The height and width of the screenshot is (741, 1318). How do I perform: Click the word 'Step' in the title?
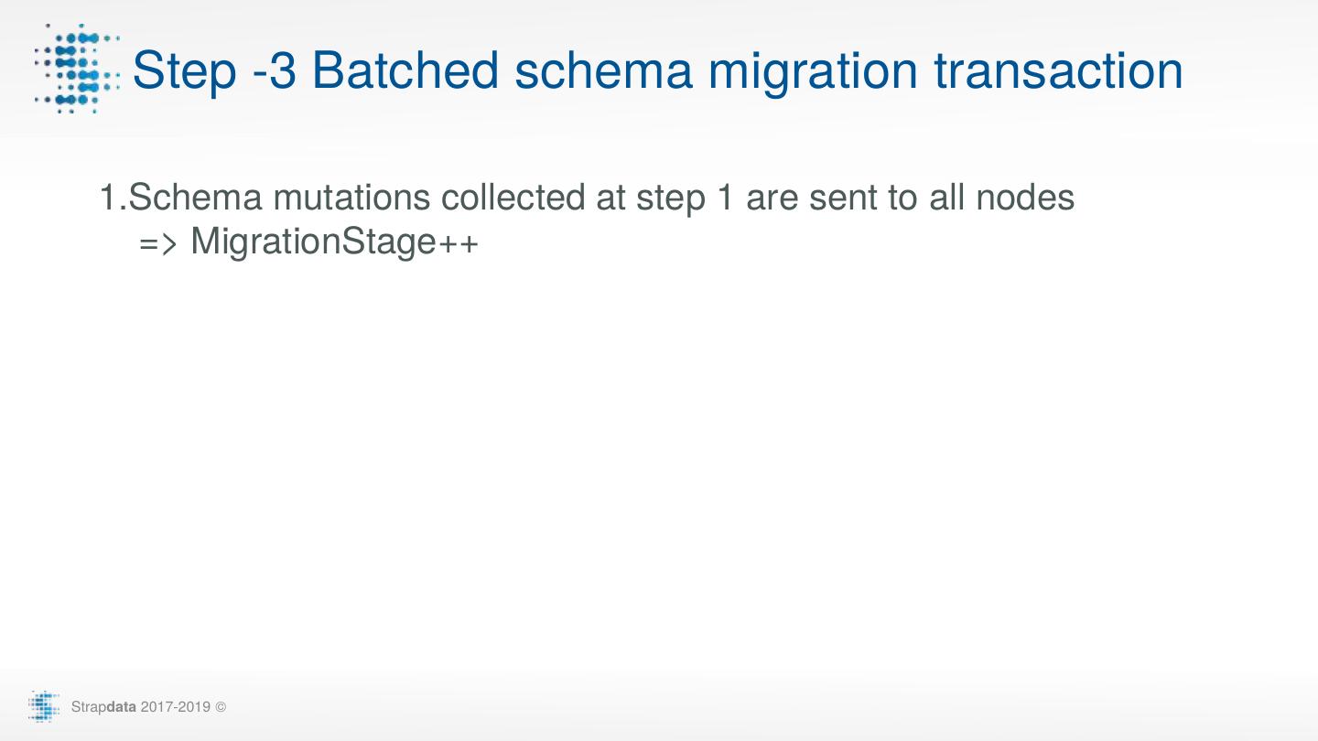pos(183,70)
